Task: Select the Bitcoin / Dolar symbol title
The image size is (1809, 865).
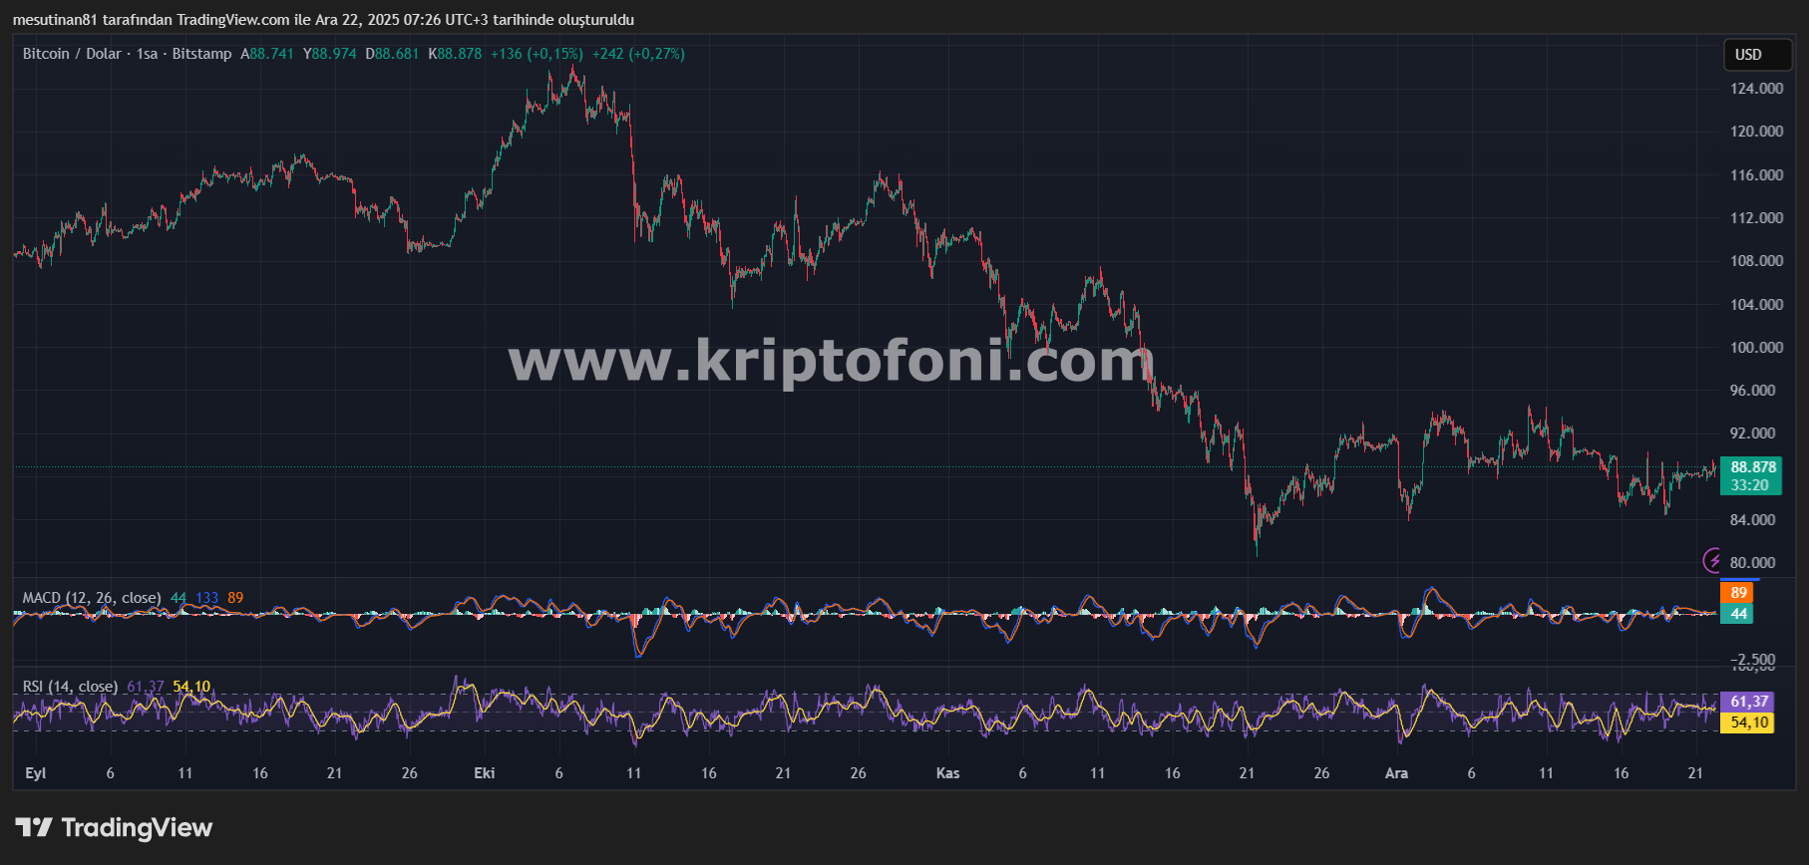Action: pos(72,54)
